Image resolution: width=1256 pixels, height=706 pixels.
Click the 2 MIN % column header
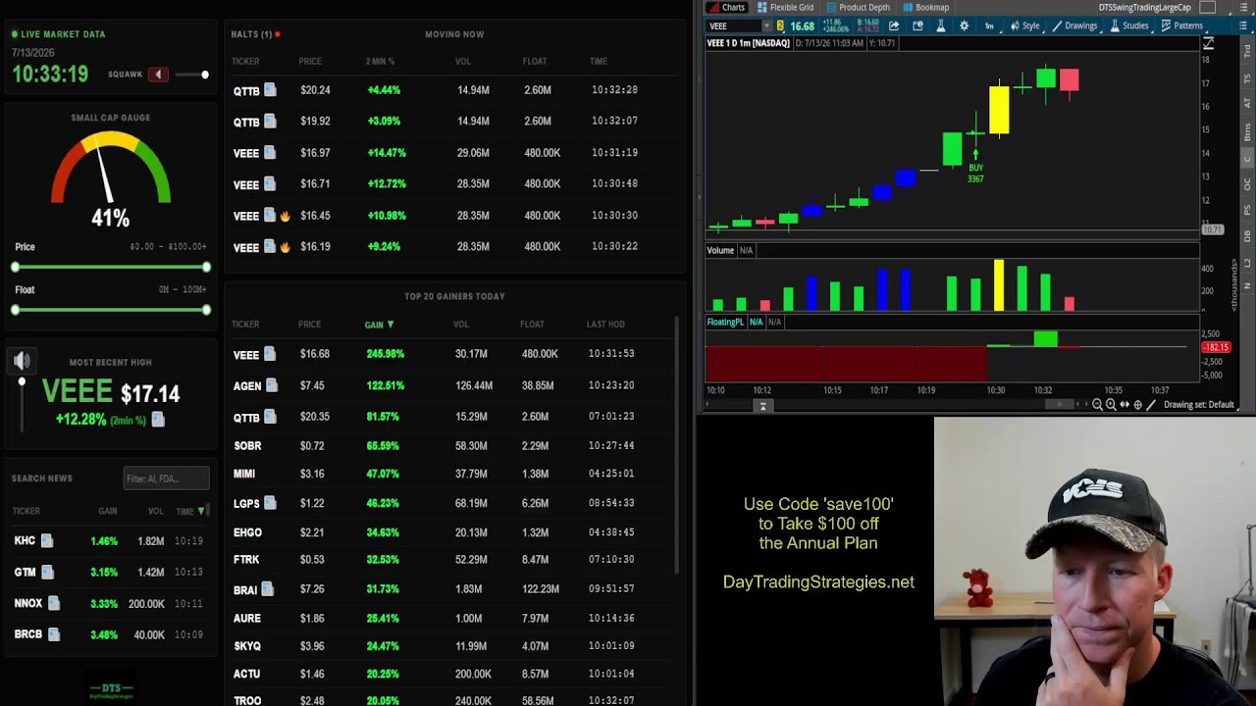click(380, 62)
